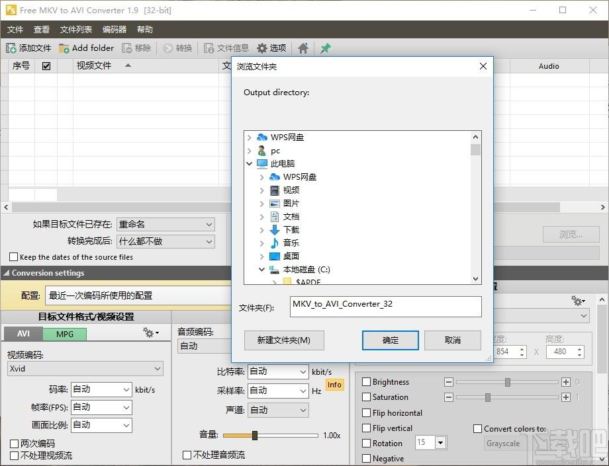Screen dimensions: 609x466
Task: Select the 音乐 music folder icon
Action: click(x=275, y=243)
